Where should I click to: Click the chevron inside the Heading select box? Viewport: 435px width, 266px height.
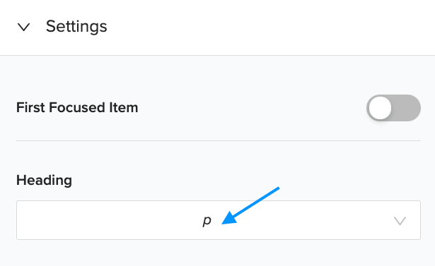pos(400,221)
